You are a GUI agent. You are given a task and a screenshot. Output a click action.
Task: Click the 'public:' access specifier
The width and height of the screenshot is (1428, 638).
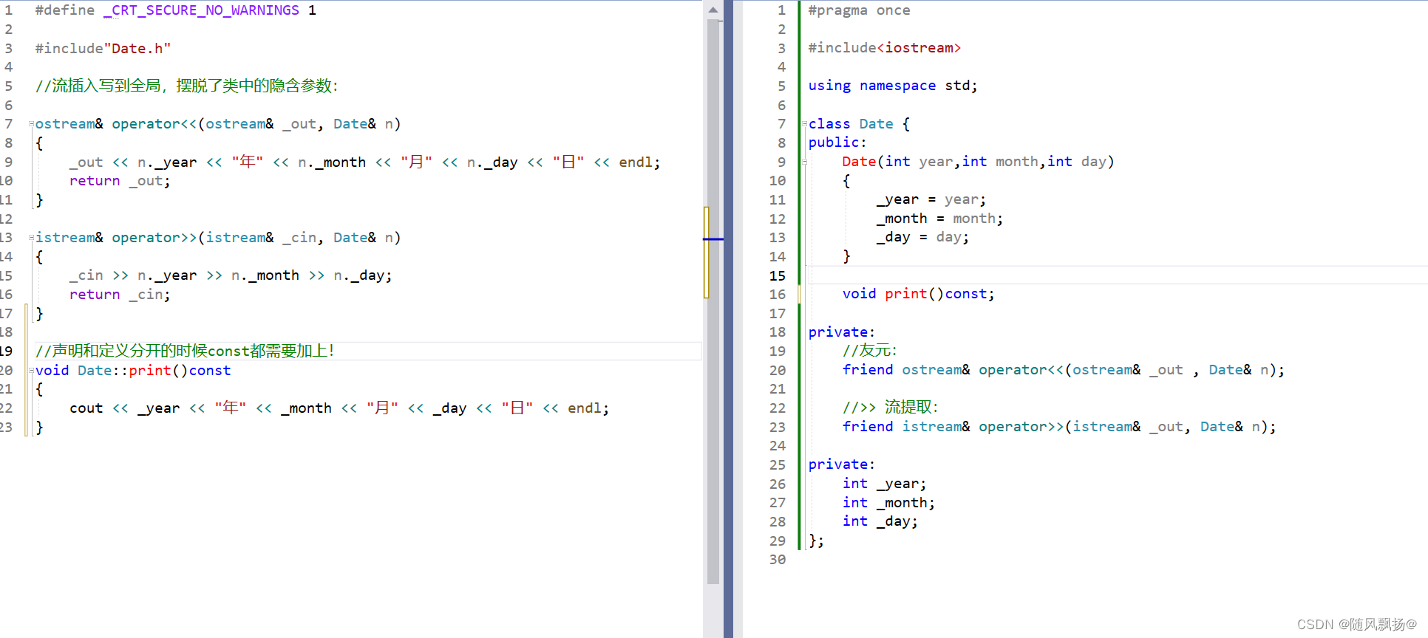click(x=837, y=143)
